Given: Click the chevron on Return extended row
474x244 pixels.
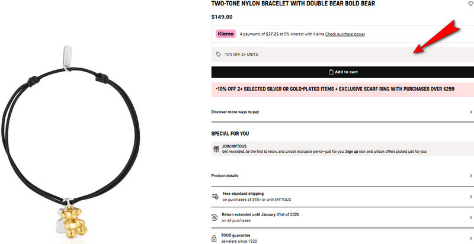Looking at the screenshot, I should (x=471, y=217).
